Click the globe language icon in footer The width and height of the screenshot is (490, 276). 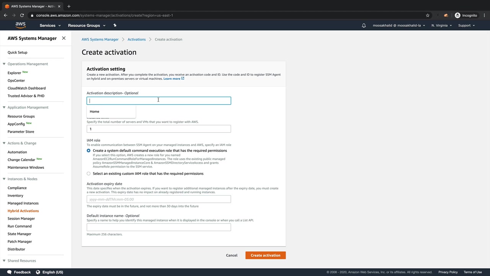[x=38, y=272]
